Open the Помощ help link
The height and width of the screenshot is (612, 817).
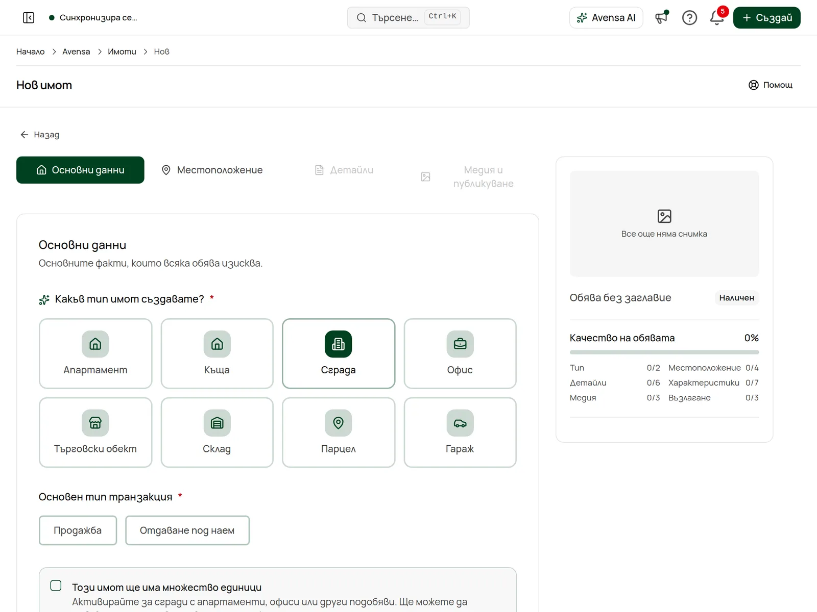(771, 85)
